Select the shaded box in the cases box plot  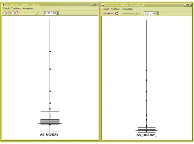coord(50,121)
